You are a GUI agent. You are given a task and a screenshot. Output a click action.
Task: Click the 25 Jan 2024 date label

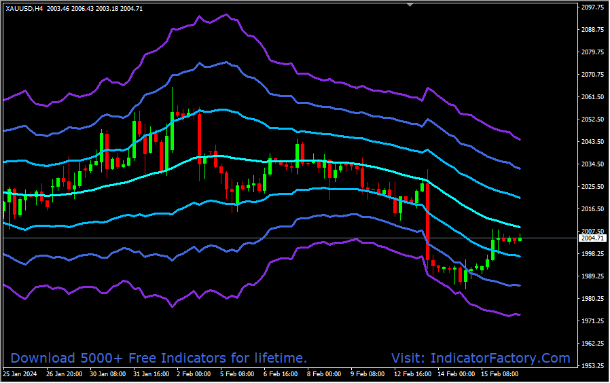coord(20,374)
